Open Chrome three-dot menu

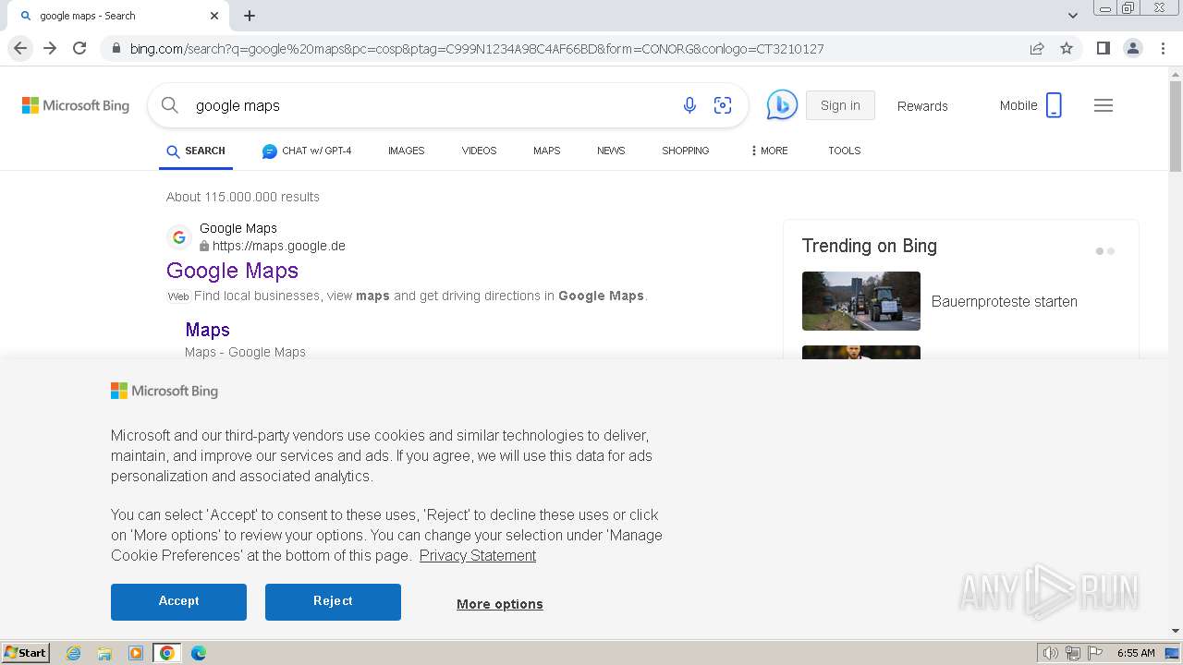pos(1162,48)
